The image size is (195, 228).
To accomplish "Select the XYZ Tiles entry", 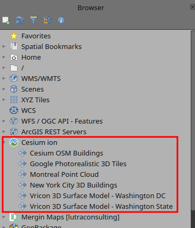I will tap(35, 100).
